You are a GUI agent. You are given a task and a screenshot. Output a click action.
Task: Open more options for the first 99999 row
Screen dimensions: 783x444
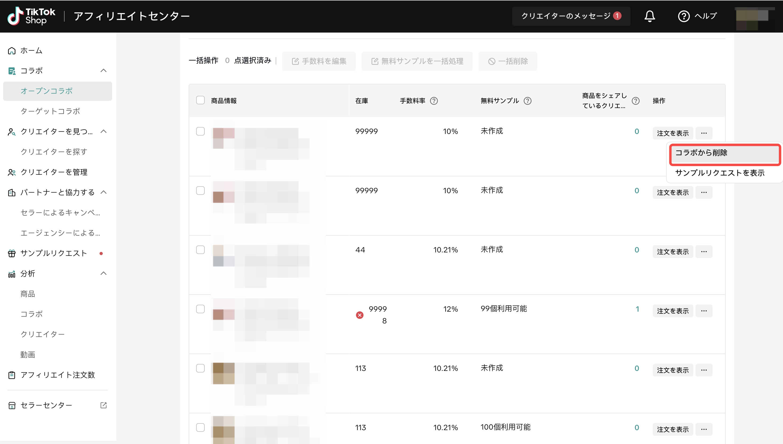tap(704, 133)
